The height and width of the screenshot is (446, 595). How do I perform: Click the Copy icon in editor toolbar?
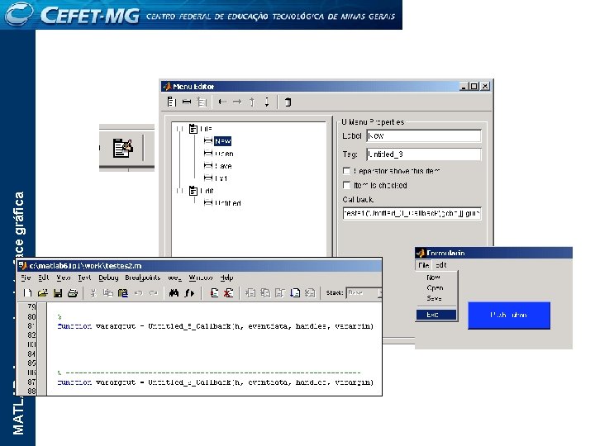(108, 292)
